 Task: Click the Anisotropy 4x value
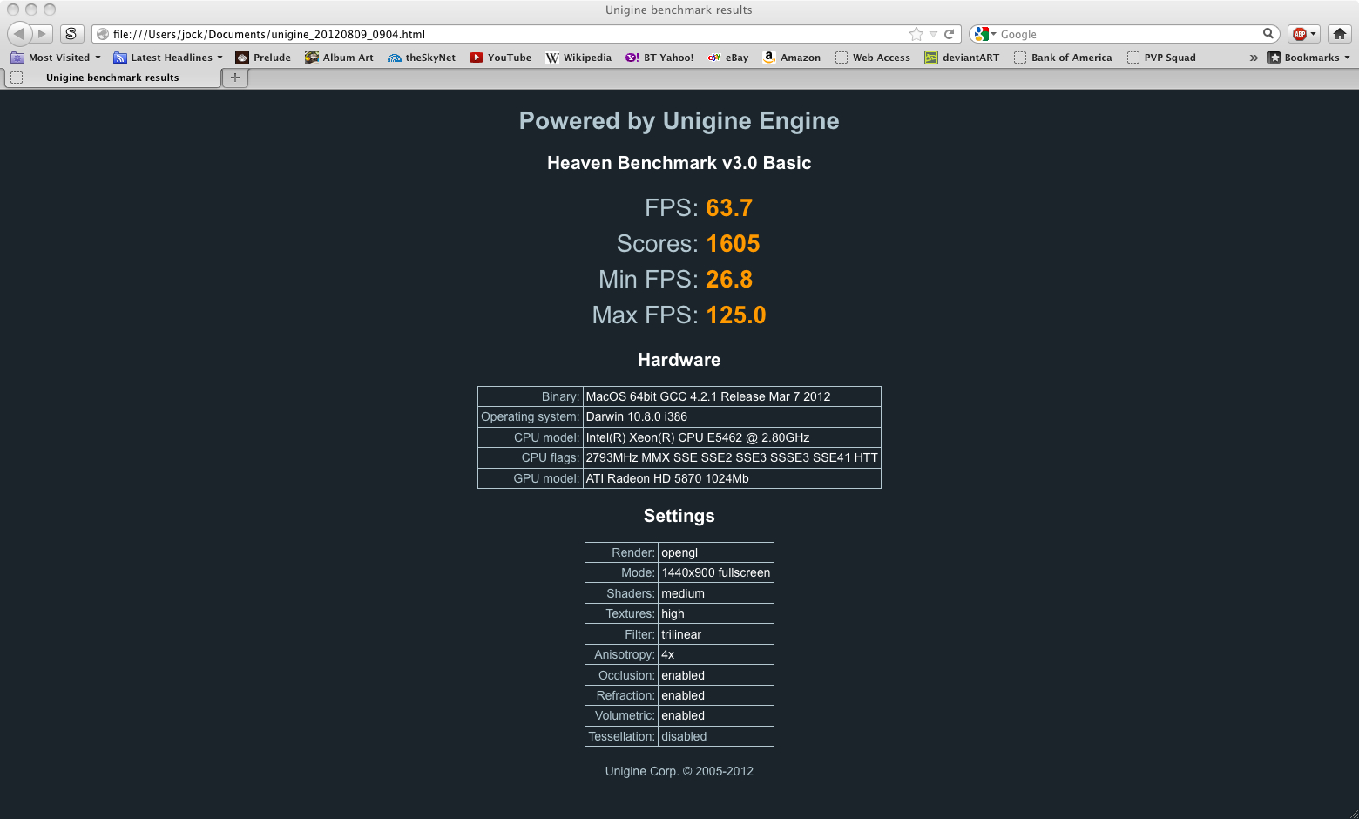pyautogui.click(x=716, y=654)
